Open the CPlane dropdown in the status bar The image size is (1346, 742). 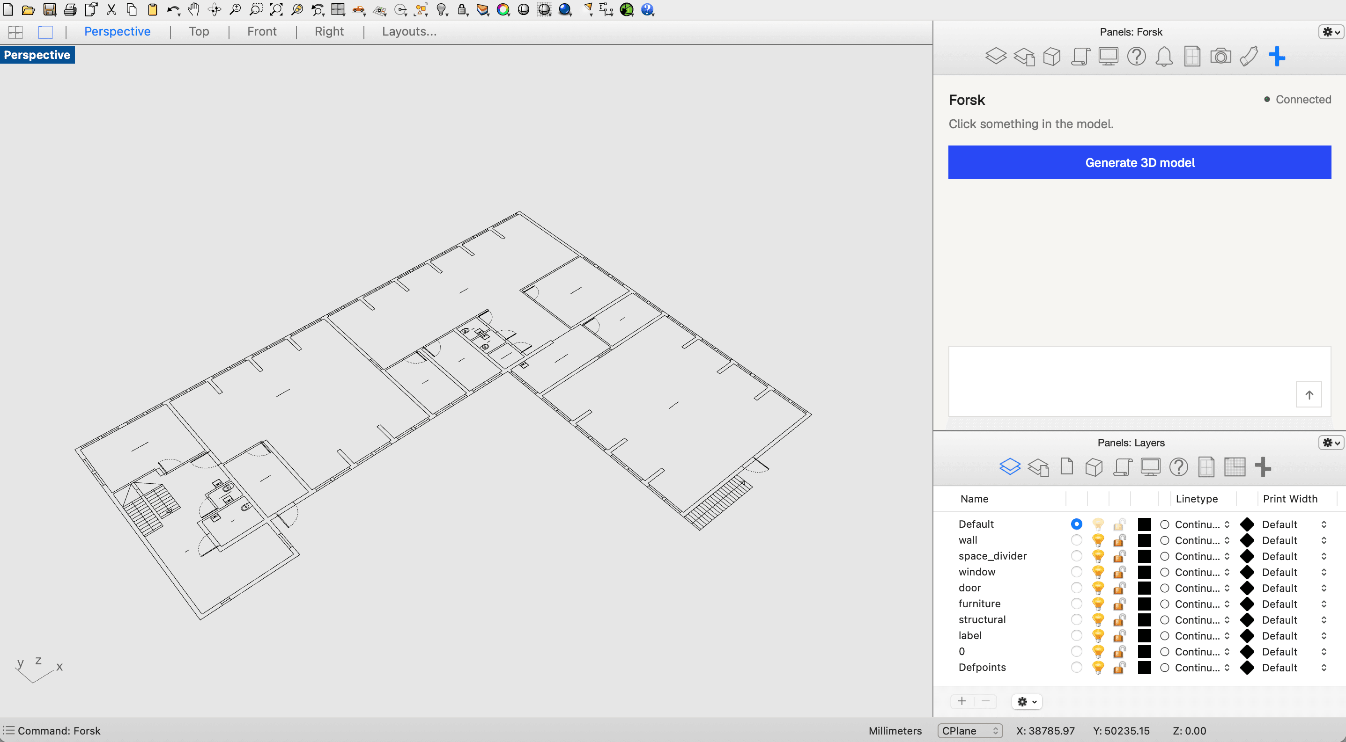pos(970,730)
